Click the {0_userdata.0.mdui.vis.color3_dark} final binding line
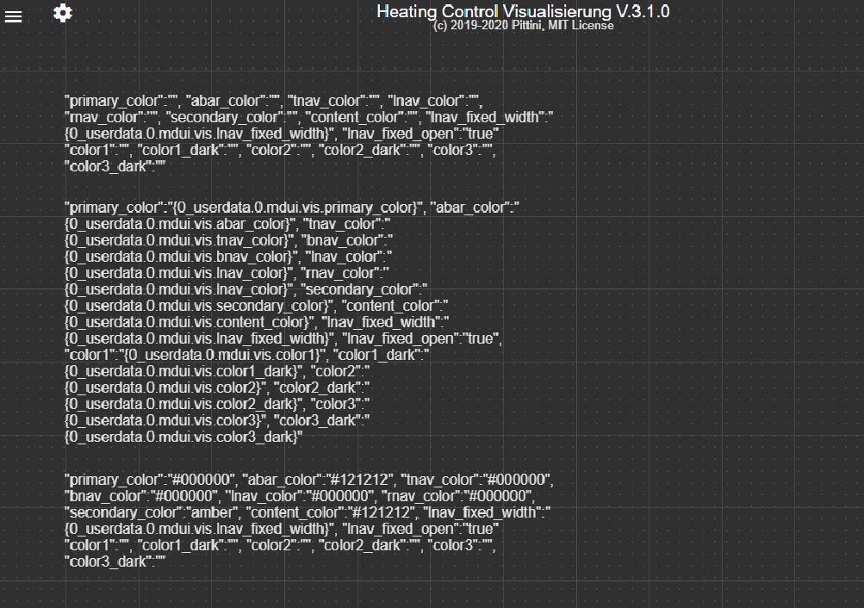This screenshot has width=864, height=608. click(184, 437)
